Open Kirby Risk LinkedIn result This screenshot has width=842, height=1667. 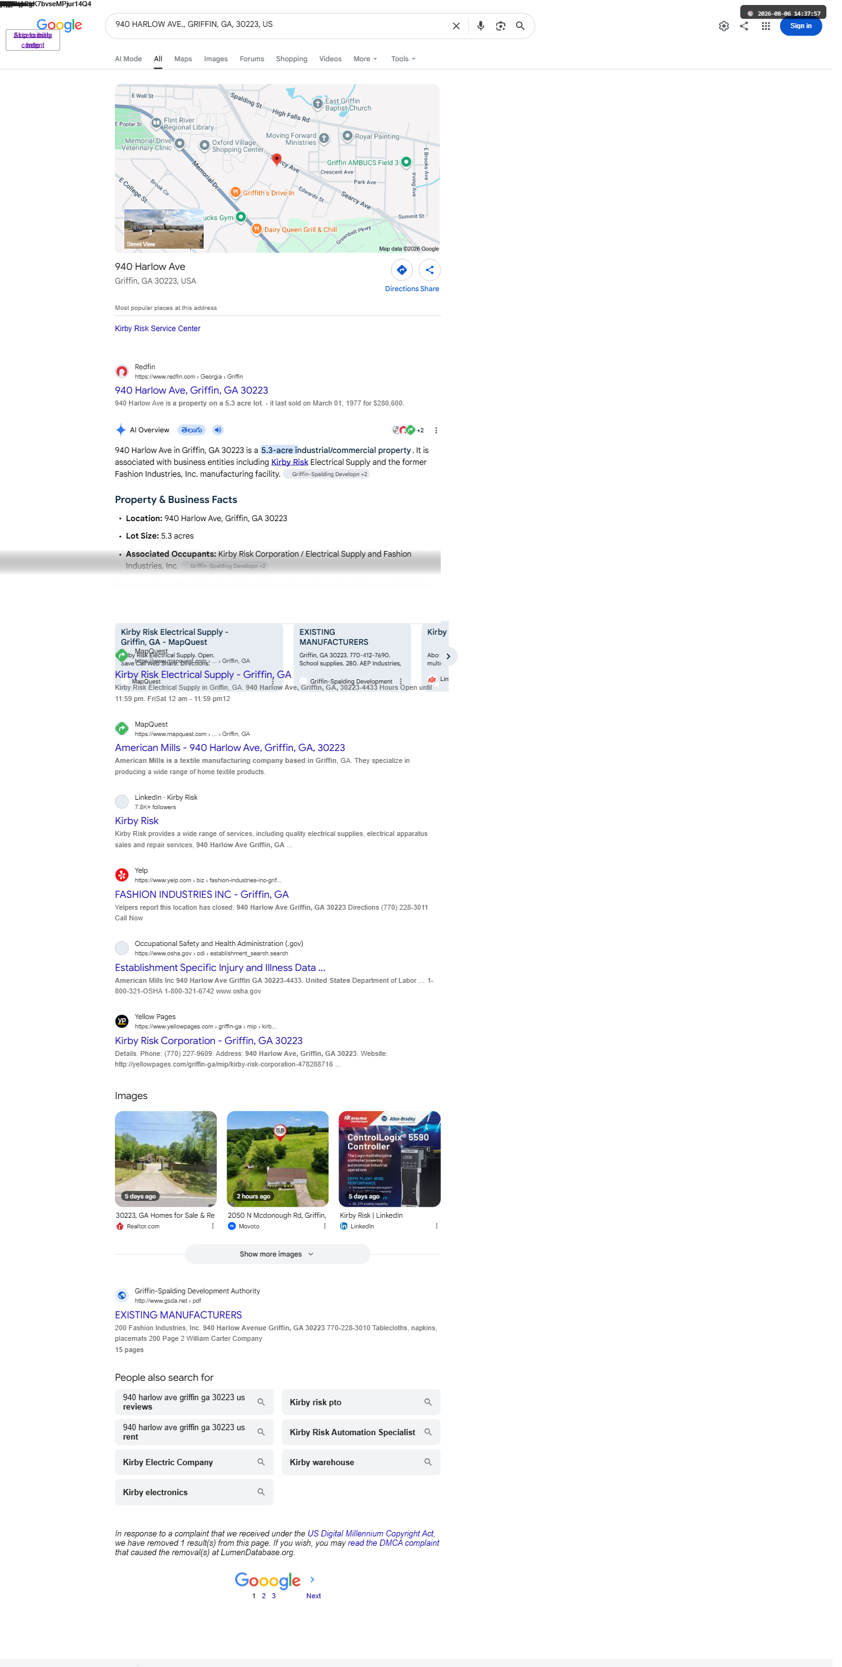click(x=136, y=820)
